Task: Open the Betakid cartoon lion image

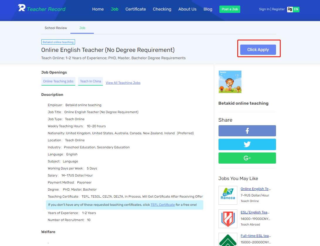Action: tap(230, 82)
